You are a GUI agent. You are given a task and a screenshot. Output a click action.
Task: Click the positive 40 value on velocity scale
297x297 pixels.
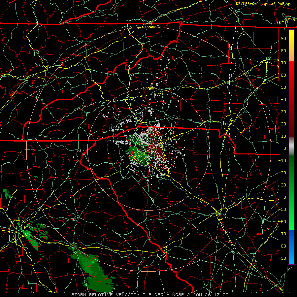pyautogui.click(x=283, y=100)
